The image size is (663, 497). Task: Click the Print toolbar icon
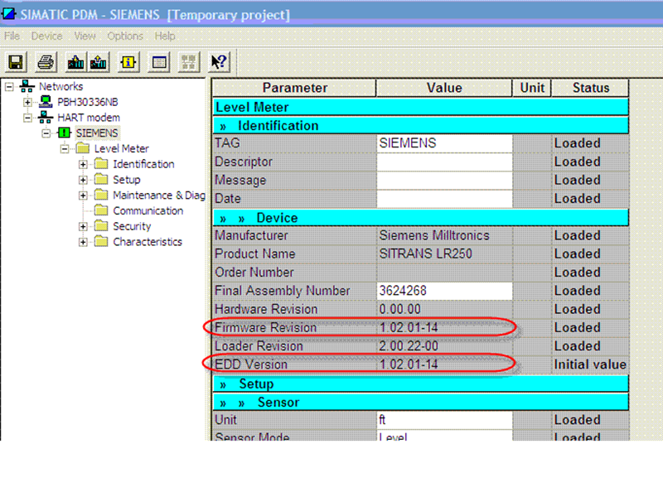[x=46, y=63]
